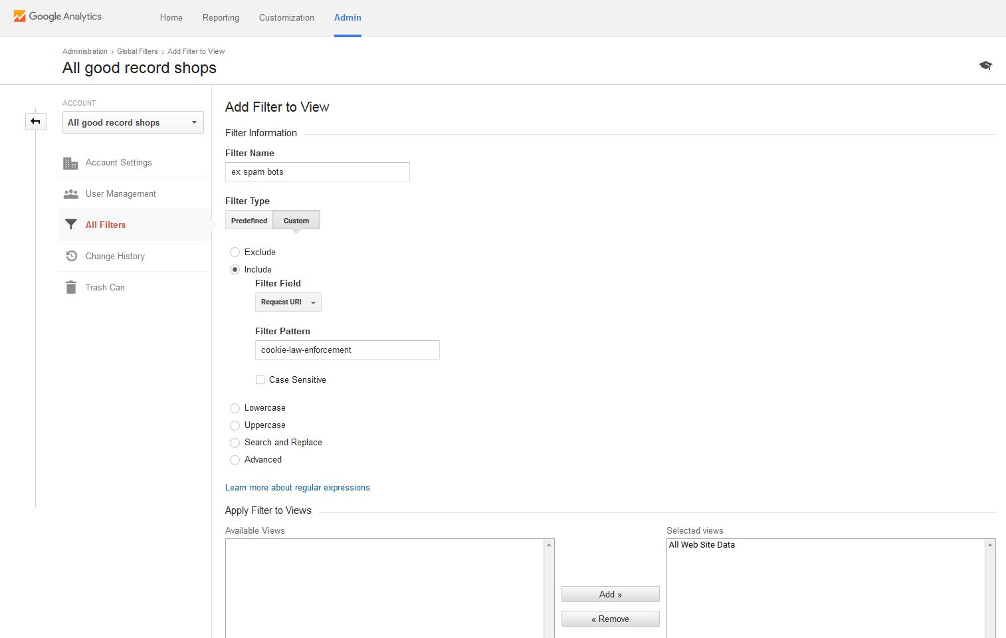Image resolution: width=1006 pixels, height=638 pixels.
Task: Choose the Uppercase filter option
Action: [x=235, y=425]
